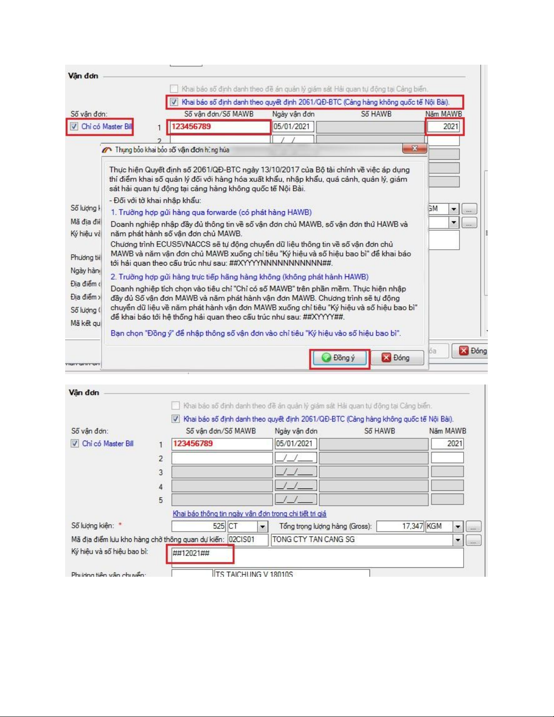
Task: Click the KGM weight unit field
Action: pyautogui.click(x=440, y=526)
